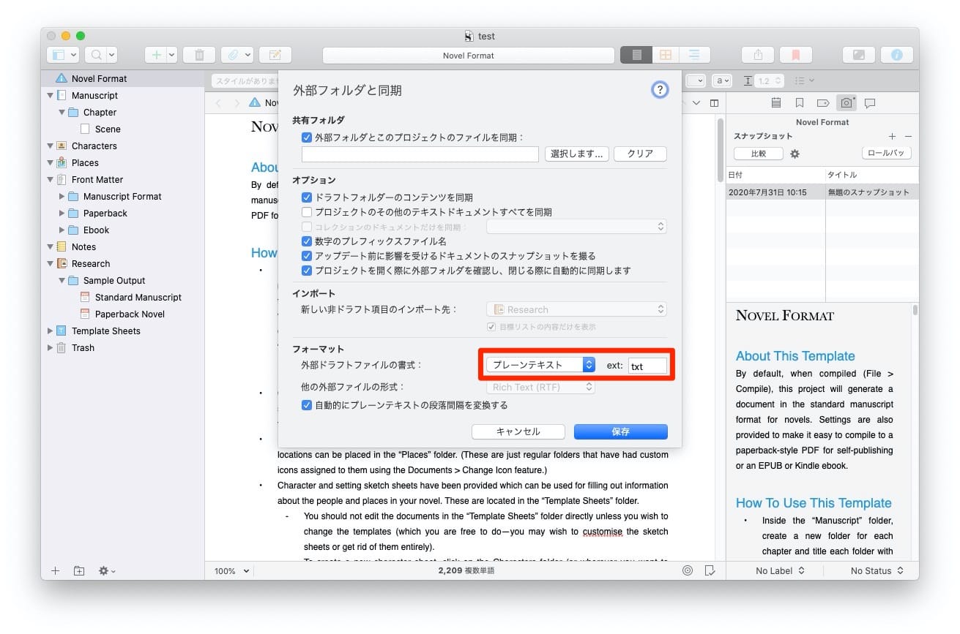Click the plus icon in binder footer

[x=55, y=570]
